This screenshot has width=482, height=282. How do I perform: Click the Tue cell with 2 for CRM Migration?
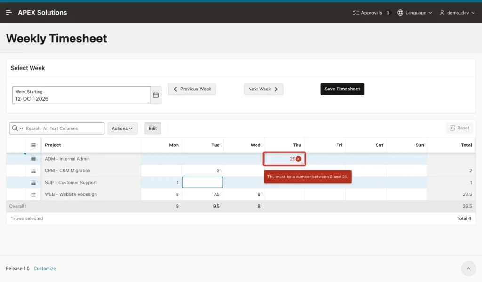(202, 171)
